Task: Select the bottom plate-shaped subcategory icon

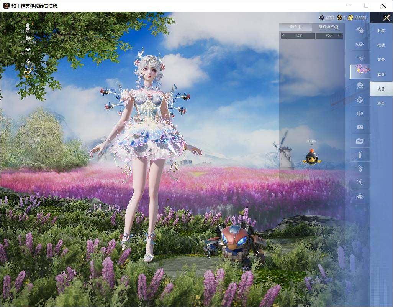Action: pyautogui.click(x=360, y=196)
